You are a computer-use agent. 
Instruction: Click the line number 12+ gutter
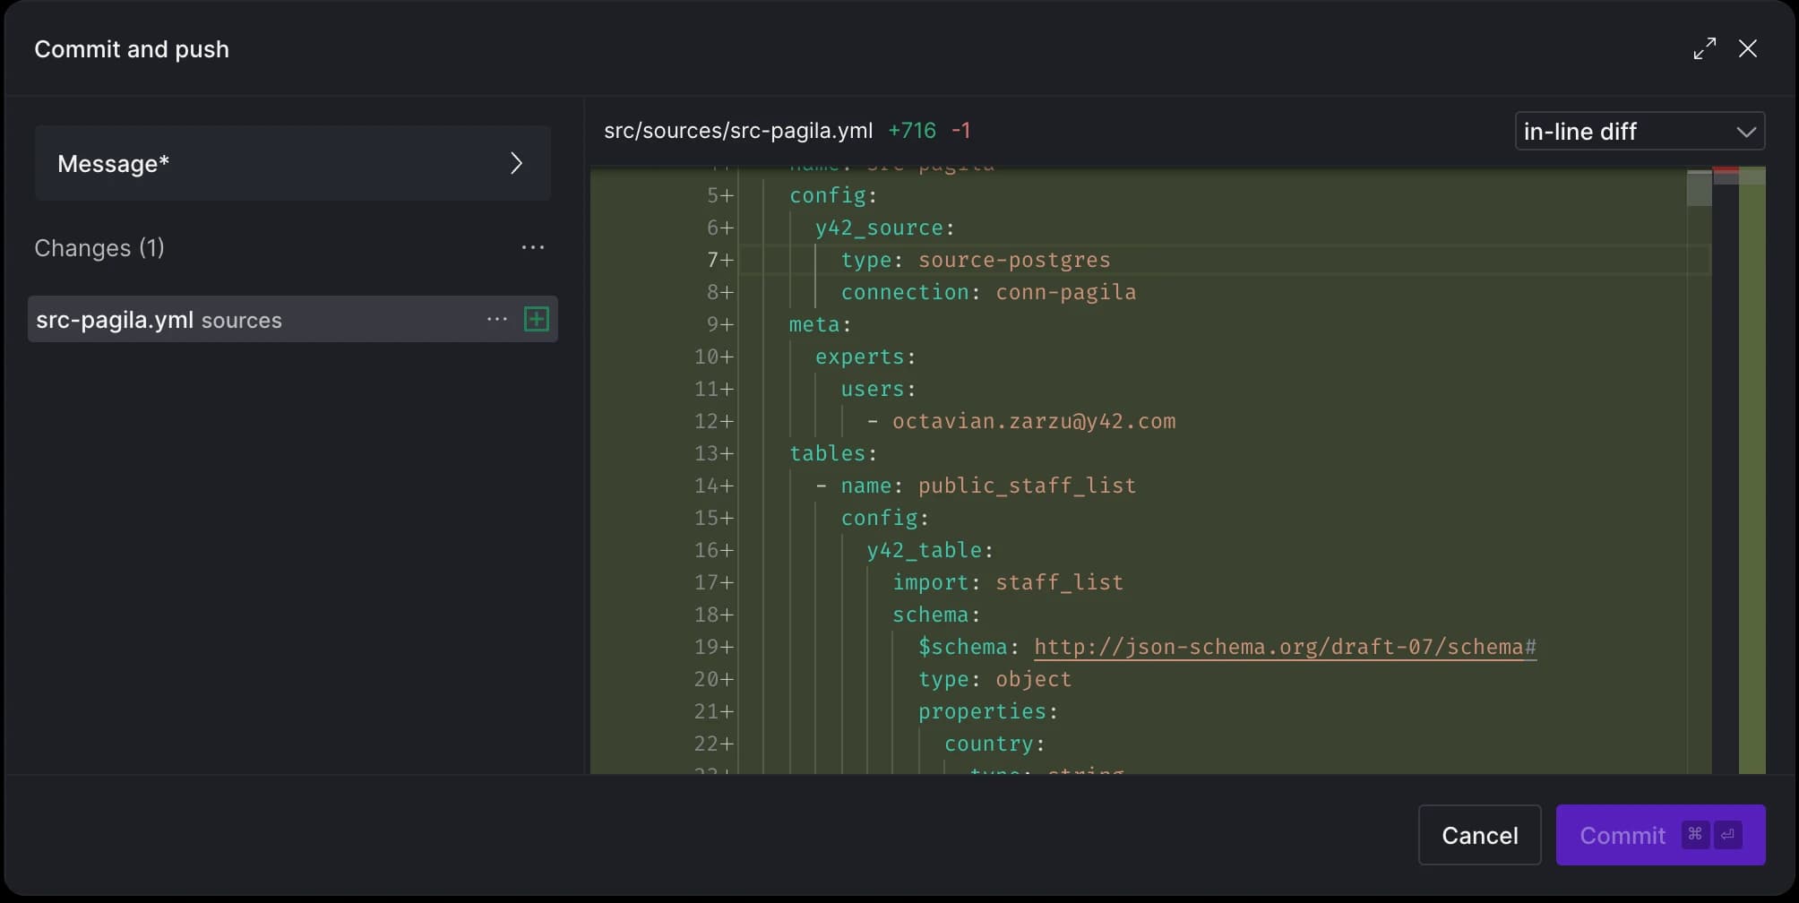point(714,421)
